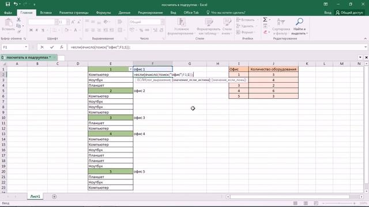Open Customize Quick Access Toolbar dropdown
Image resolution: width=369 pixels, height=207 pixels.
point(35,5)
